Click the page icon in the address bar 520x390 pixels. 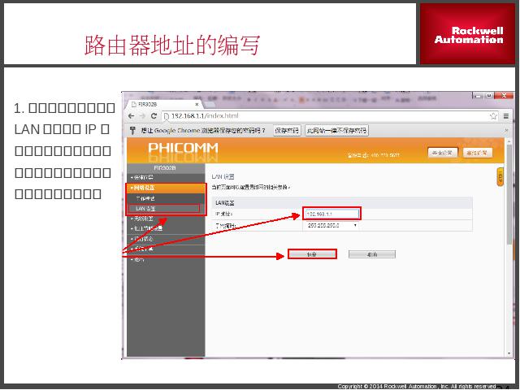[167, 116]
